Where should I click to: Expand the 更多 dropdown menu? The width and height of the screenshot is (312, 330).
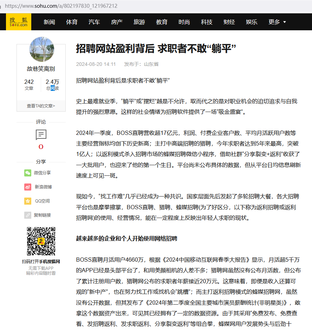point(277,22)
